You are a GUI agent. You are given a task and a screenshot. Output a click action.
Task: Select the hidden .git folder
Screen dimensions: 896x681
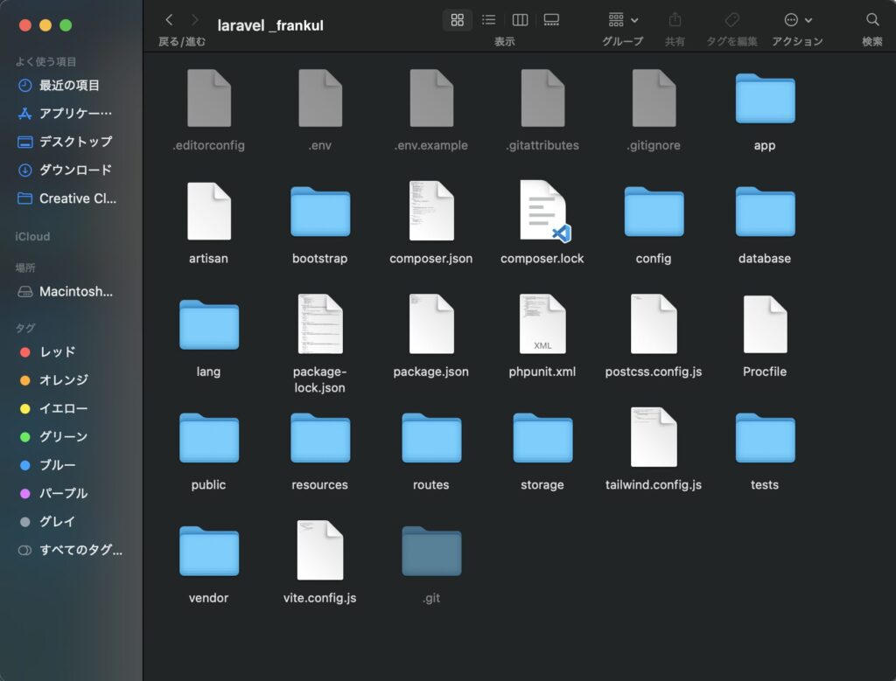coord(431,550)
